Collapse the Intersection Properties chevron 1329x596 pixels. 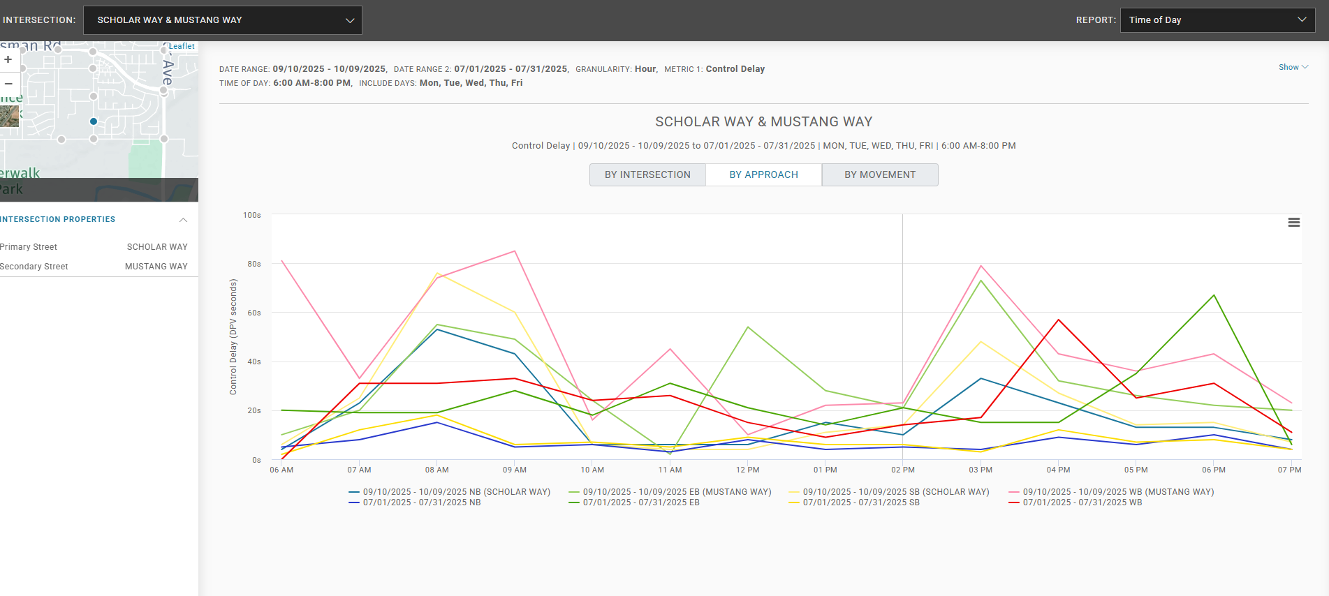coord(183,219)
